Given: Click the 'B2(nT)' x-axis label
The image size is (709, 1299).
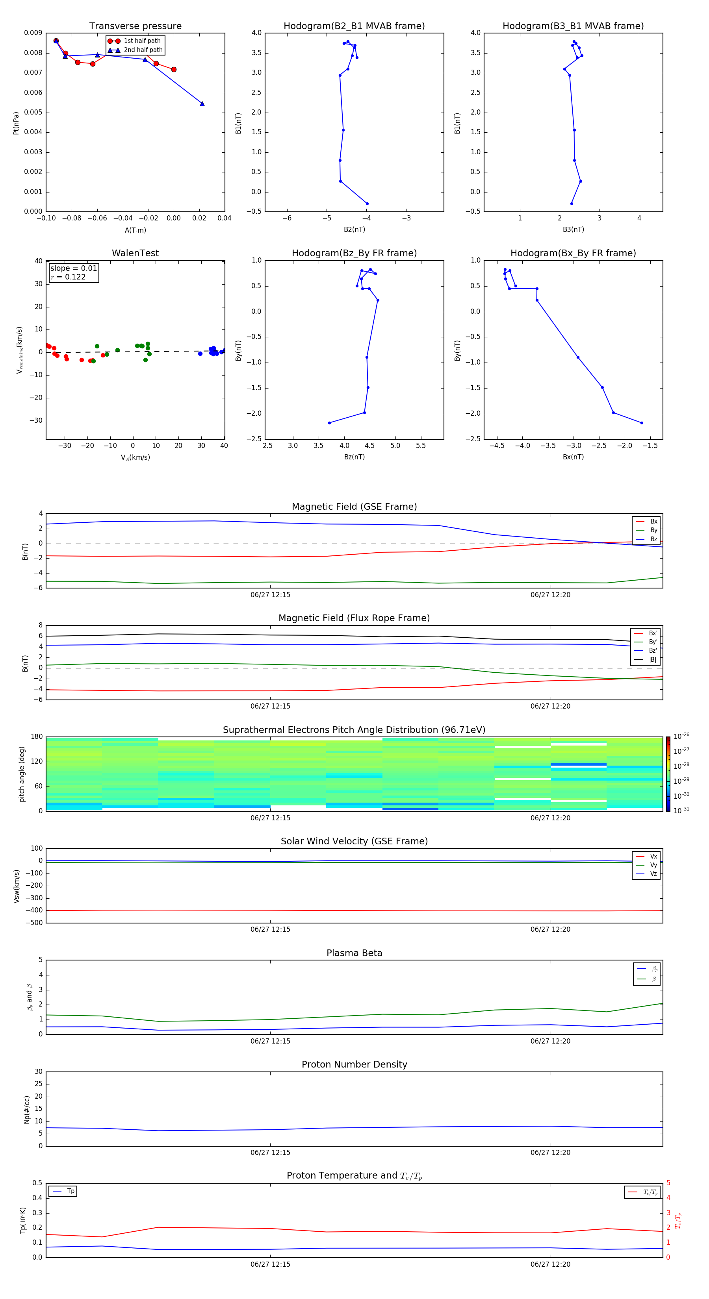Looking at the screenshot, I should (354, 230).
